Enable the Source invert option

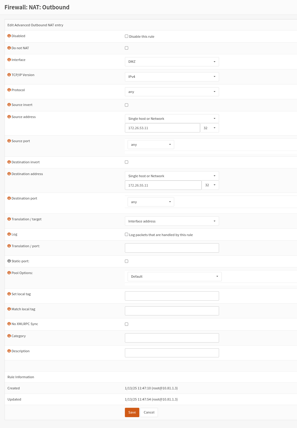(126, 105)
